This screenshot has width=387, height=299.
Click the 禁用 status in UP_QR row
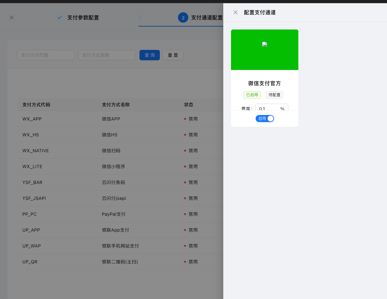point(191,262)
